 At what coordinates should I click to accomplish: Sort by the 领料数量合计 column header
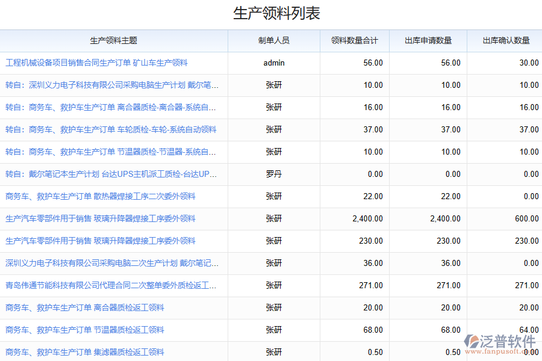(355, 40)
